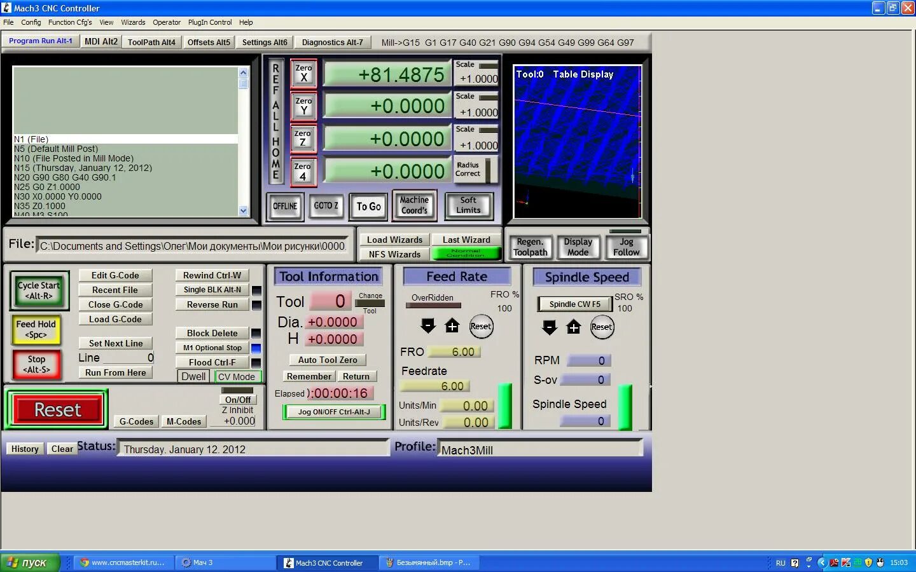Toggle Machine Coord's display
This screenshot has height=572, width=916.
pyautogui.click(x=414, y=205)
